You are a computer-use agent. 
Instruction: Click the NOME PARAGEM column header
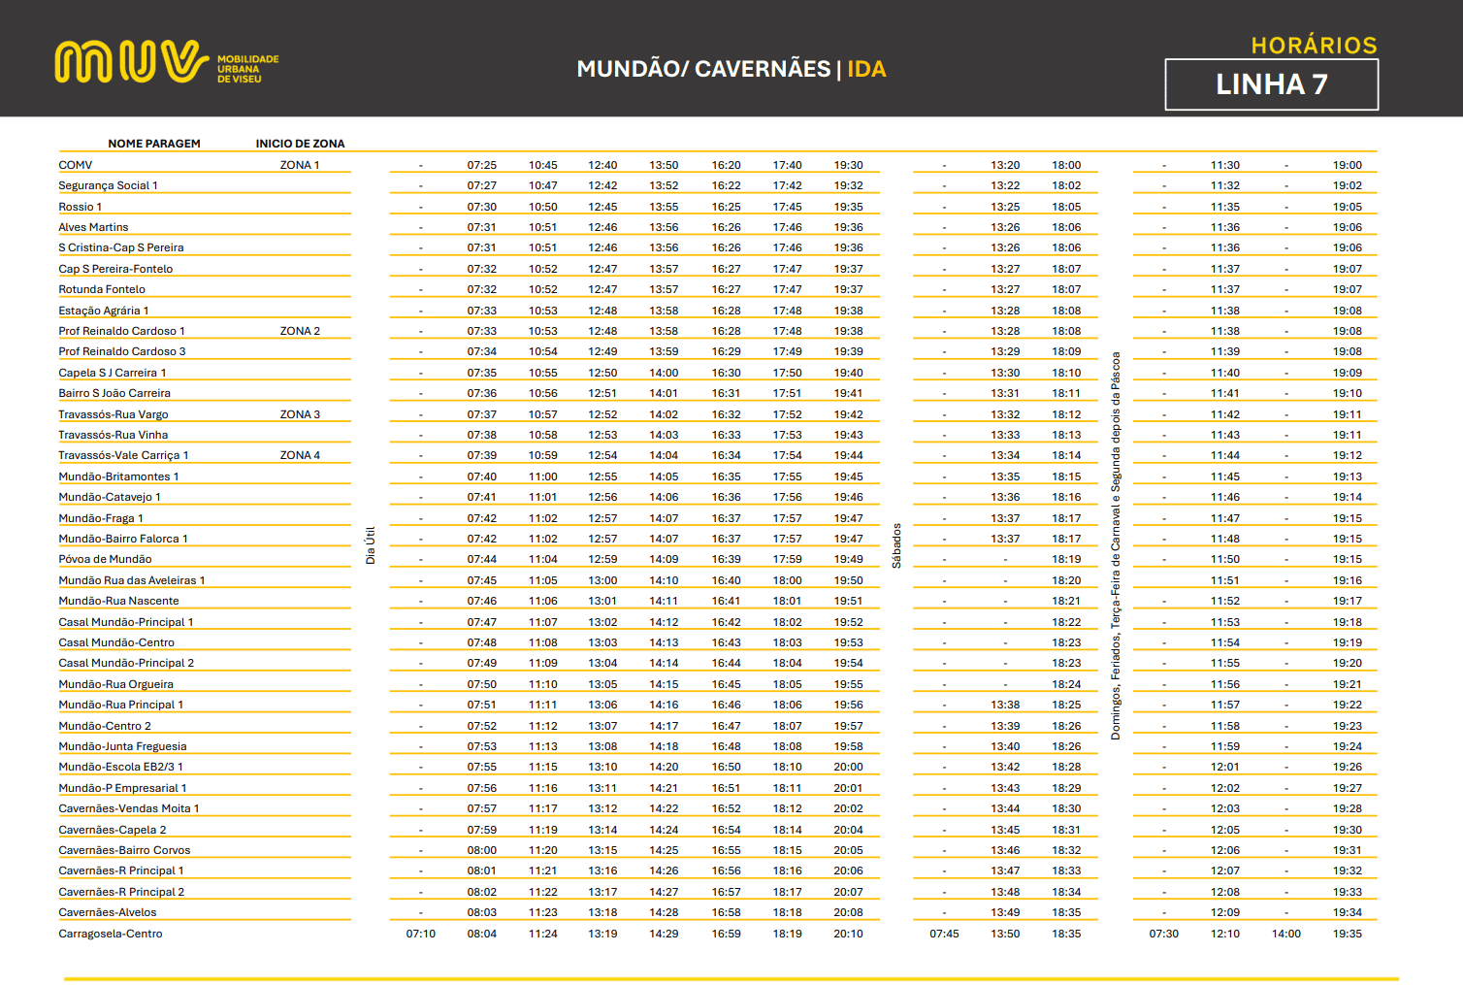tap(154, 144)
